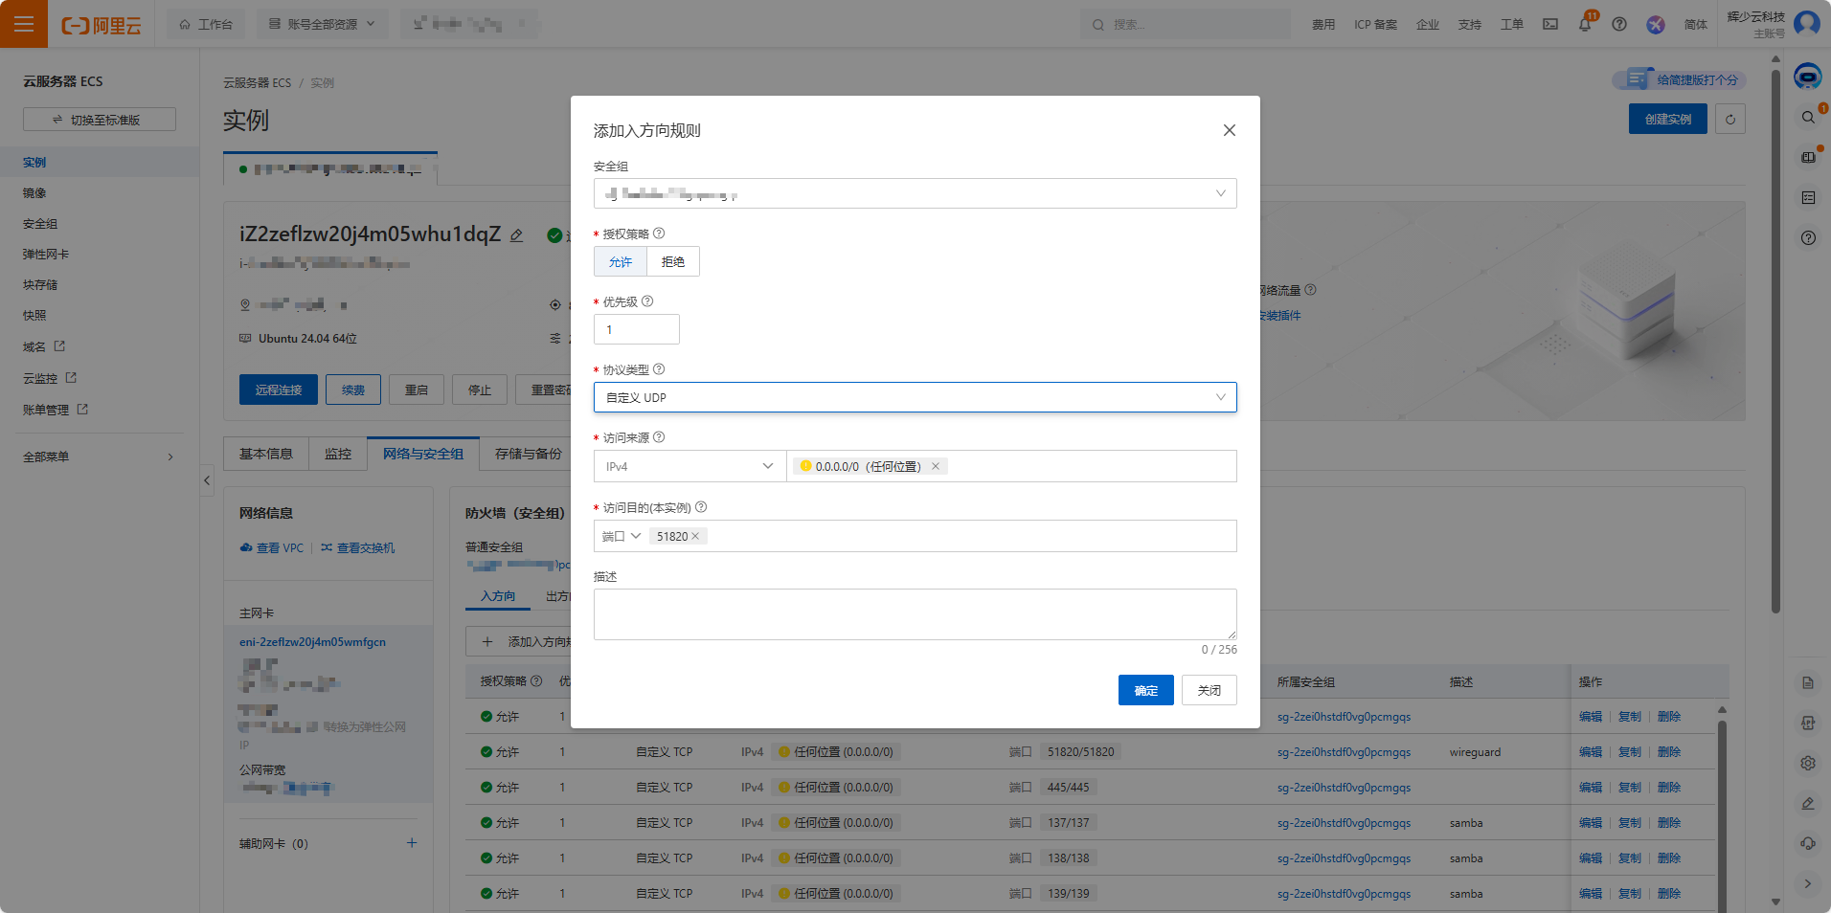Switch to the 基本信息 tab
The image size is (1831, 913).
click(266, 455)
